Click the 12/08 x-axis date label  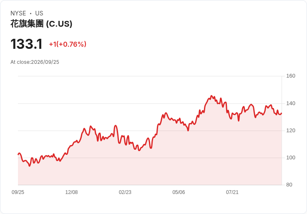click(71, 192)
